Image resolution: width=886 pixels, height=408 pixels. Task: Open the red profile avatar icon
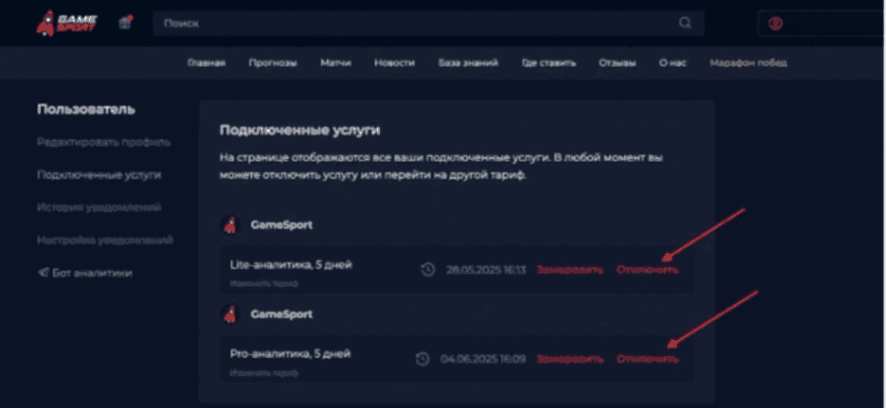775,23
